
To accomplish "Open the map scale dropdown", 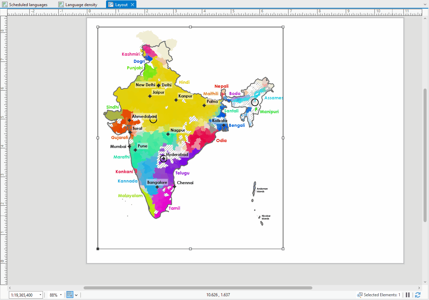I will click(41, 295).
